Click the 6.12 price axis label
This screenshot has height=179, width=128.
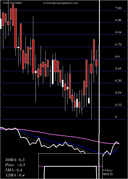[x=118, y=105]
